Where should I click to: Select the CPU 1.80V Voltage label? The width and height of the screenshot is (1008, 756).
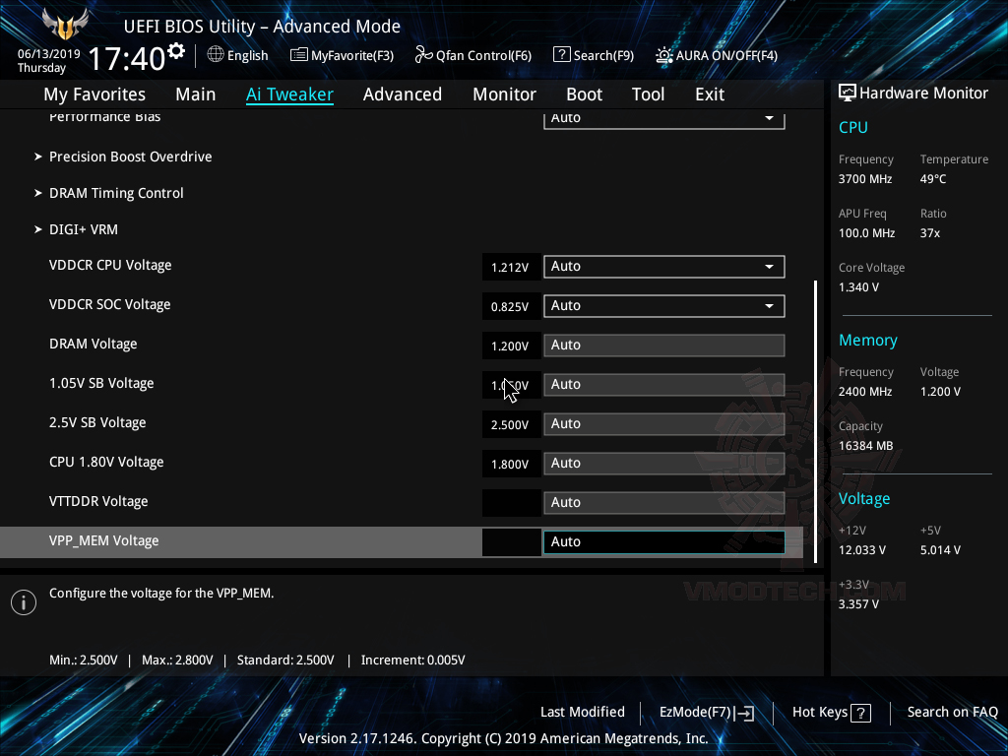point(106,463)
